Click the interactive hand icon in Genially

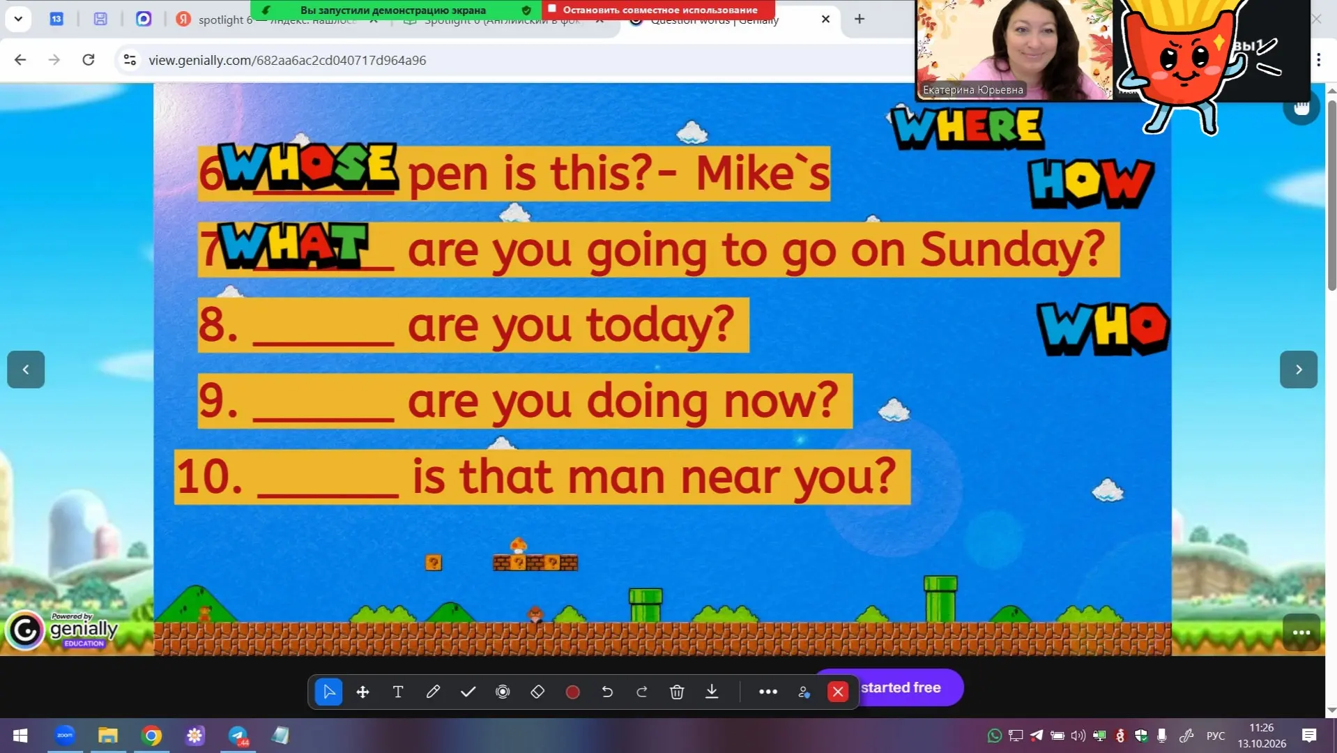coord(1301,107)
